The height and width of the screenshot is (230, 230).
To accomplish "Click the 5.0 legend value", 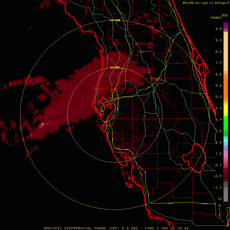I will point(218,97).
